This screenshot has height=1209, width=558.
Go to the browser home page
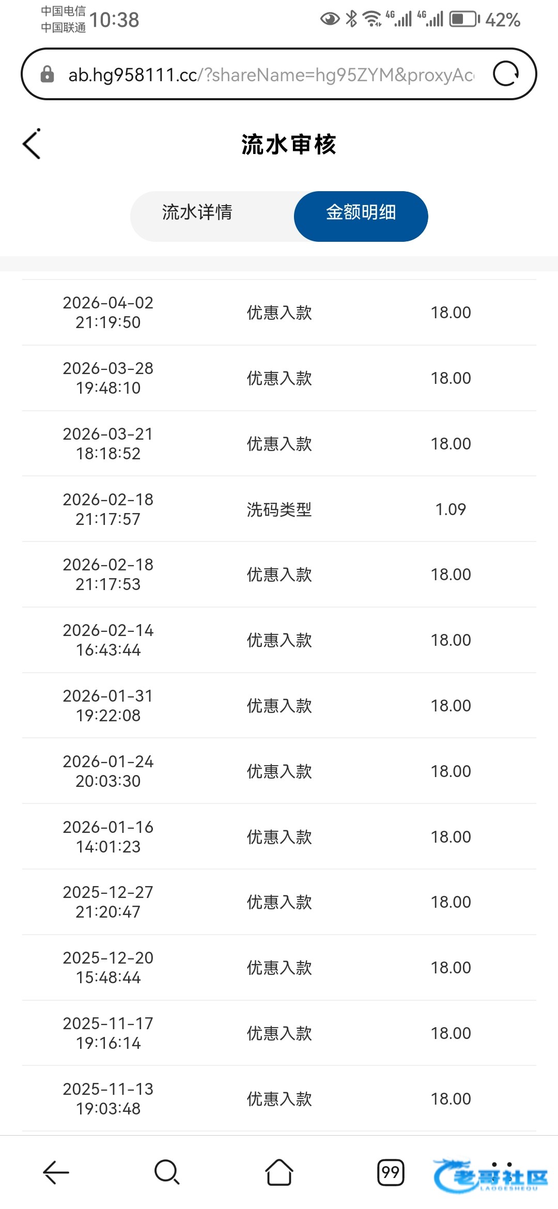coord(279,1172)
